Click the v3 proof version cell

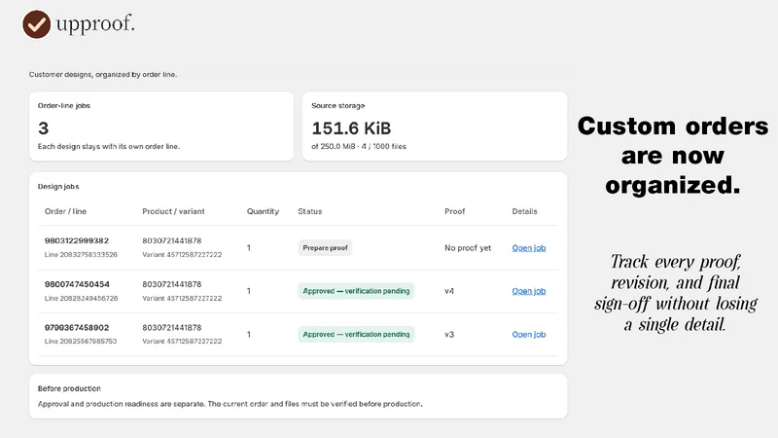tap(449, 334)
